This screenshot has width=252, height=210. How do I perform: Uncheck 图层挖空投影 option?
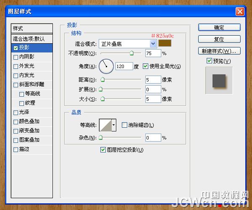(x=103, y=150)
